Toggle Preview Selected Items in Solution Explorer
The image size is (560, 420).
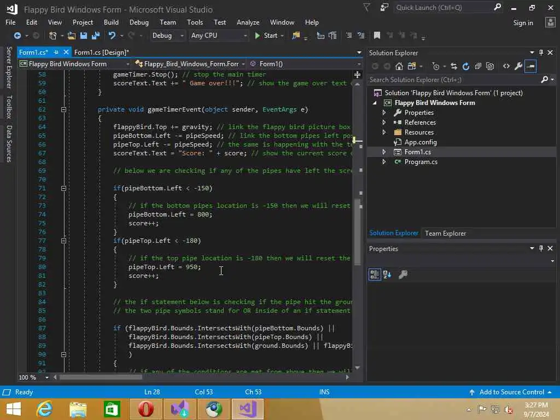pyautogui.click(x=530, y=66)
